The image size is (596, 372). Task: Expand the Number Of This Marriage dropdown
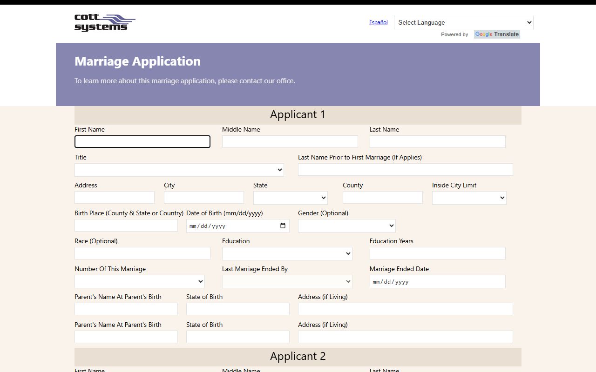coord(140,281)
